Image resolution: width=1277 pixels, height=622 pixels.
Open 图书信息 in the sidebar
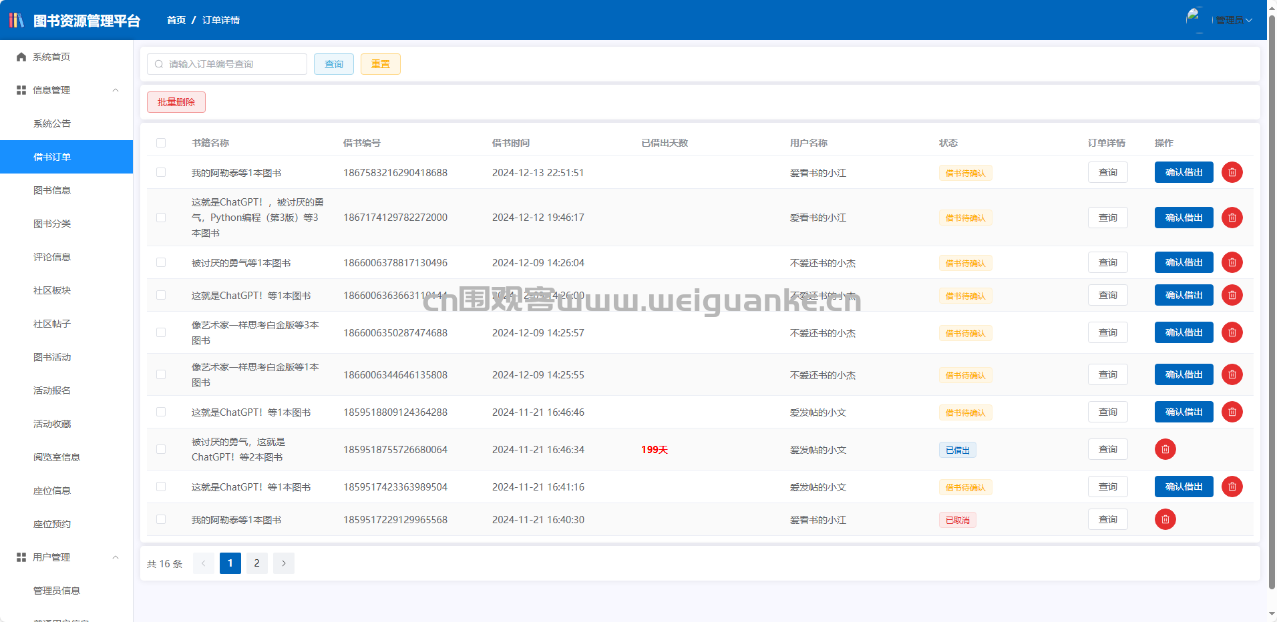click(67, 190)
